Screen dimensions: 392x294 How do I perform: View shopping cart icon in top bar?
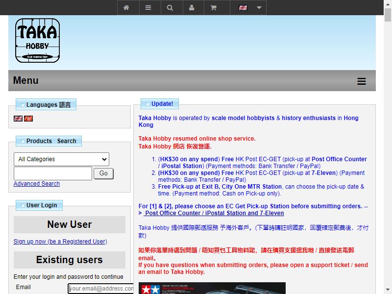[213, 8]
